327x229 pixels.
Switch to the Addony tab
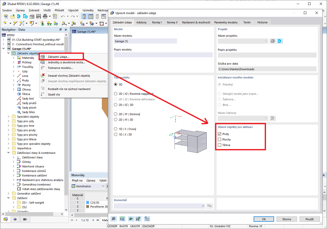pos(141,22)
